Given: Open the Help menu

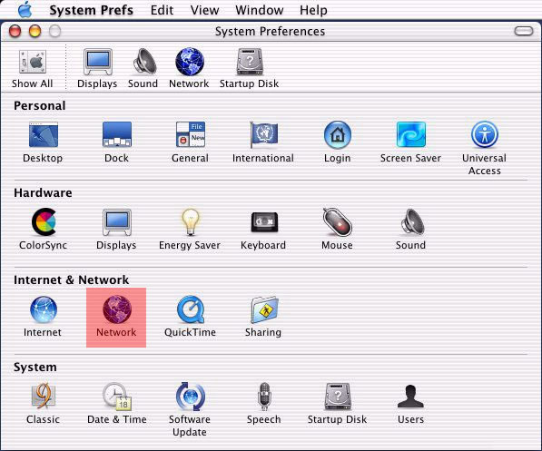Looking at the screenshot, I should tap(313, 10).
